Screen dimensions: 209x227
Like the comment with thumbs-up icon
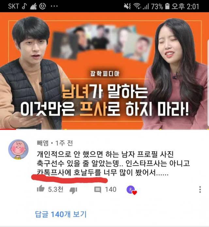[x=40, y=189]
